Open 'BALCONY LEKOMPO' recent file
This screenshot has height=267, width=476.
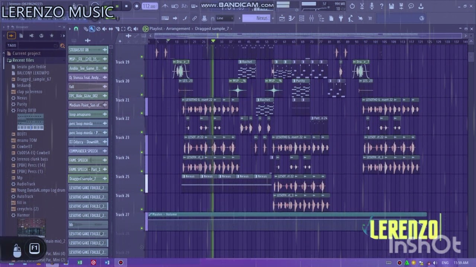point(33,73)
